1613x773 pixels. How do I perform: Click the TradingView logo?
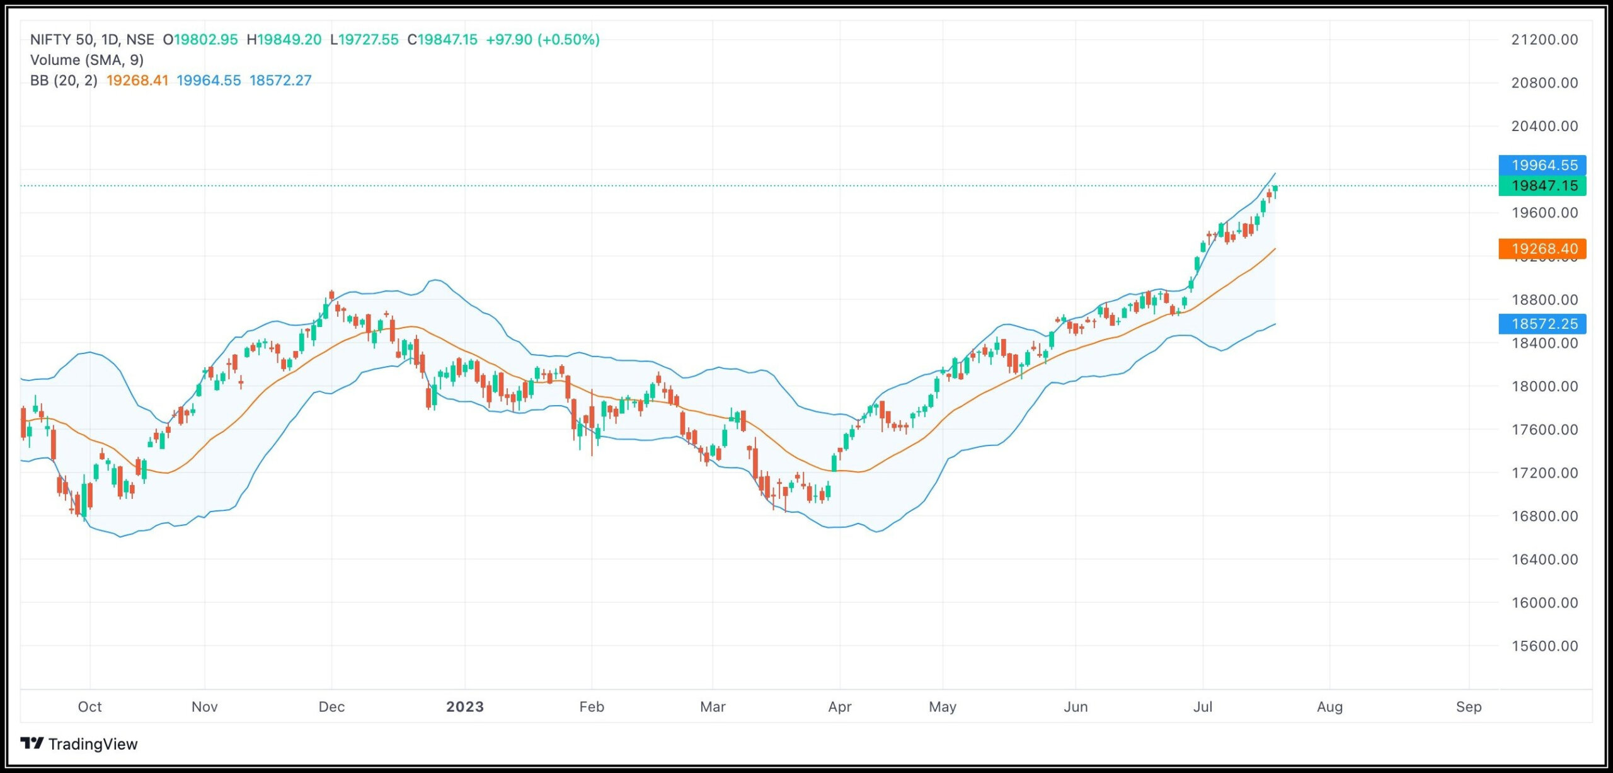click(32, 744)
